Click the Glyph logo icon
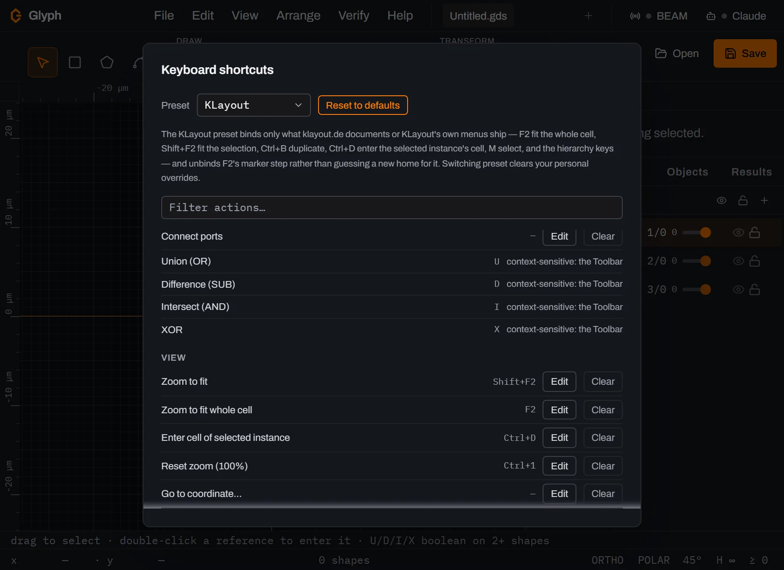Image resolution: width=784 pixels, height=570 pixels. click(x=16, y=16)
